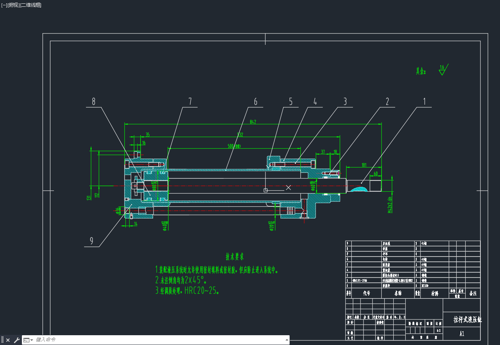Select part callout number 1

425,102
